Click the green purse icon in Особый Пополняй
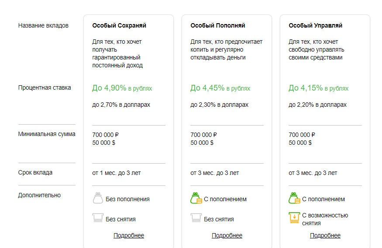This screenshot has width=382, height=248. point(196,198)
